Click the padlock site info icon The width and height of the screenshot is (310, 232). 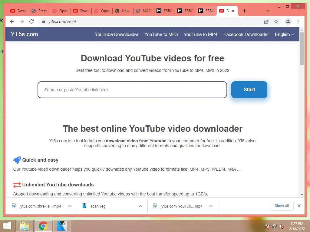pyautogui.click(x=44, y=21)
